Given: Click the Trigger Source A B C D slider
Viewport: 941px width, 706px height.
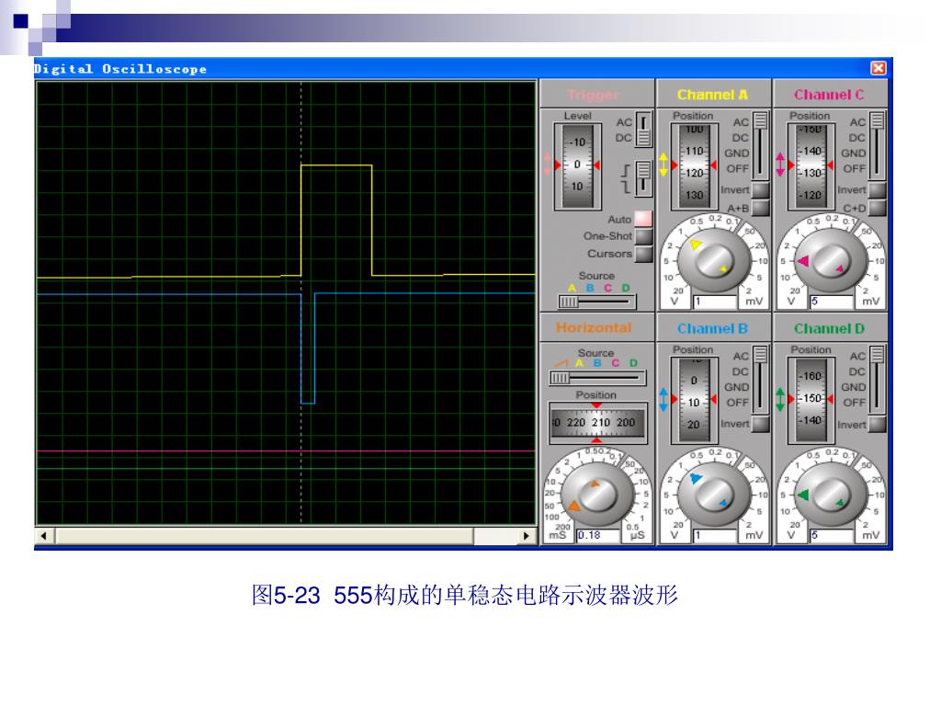Looking at the screenshot, I should point(596,302).
